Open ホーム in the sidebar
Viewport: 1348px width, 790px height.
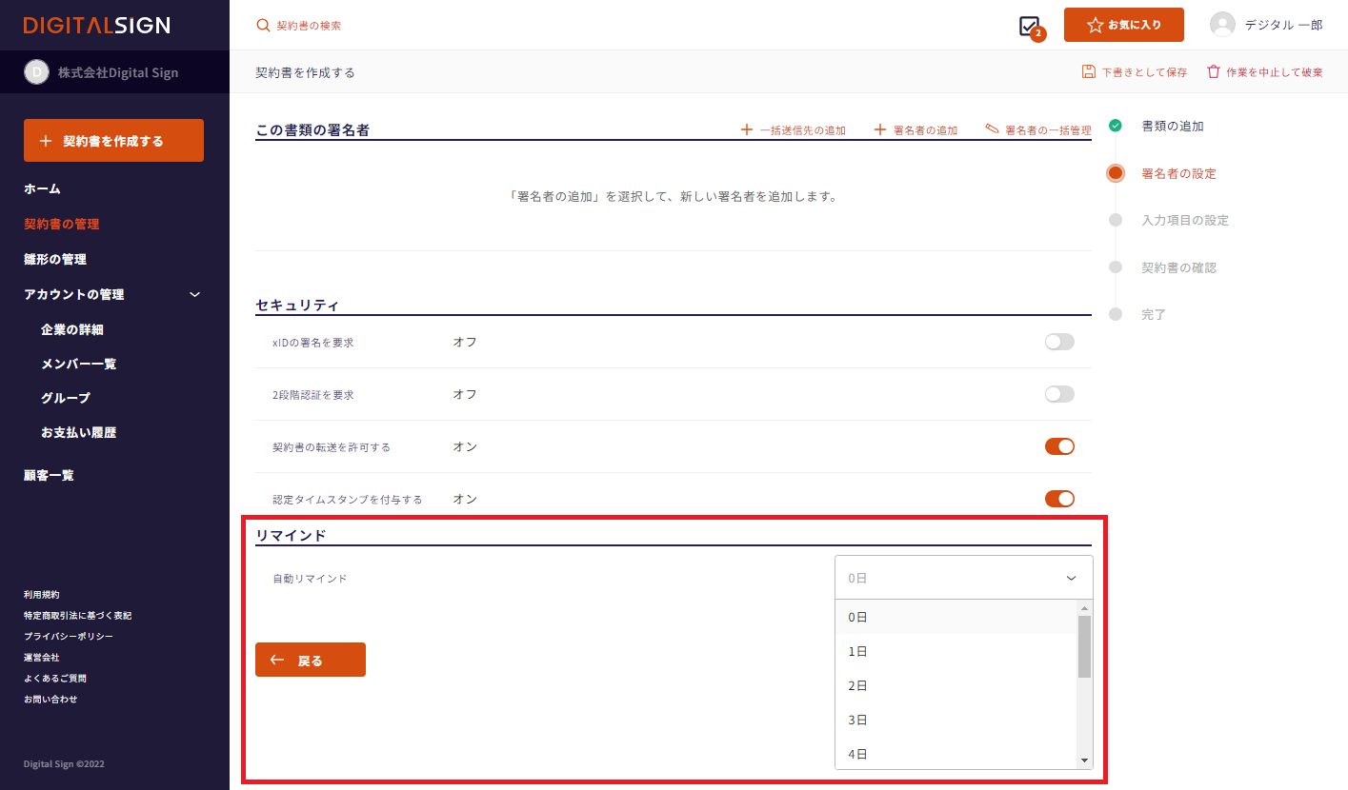click(42, 189)
